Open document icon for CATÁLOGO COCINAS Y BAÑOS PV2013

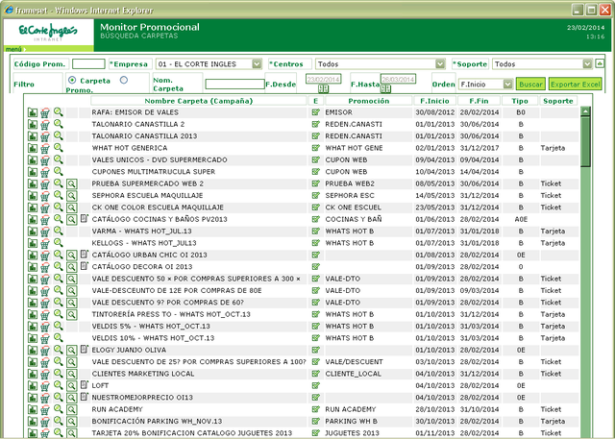pos(85,219)
